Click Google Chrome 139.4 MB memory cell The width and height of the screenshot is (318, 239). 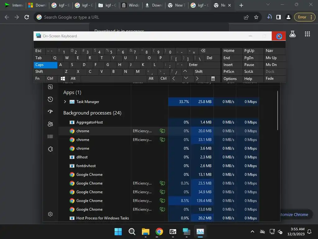[202, 201]
